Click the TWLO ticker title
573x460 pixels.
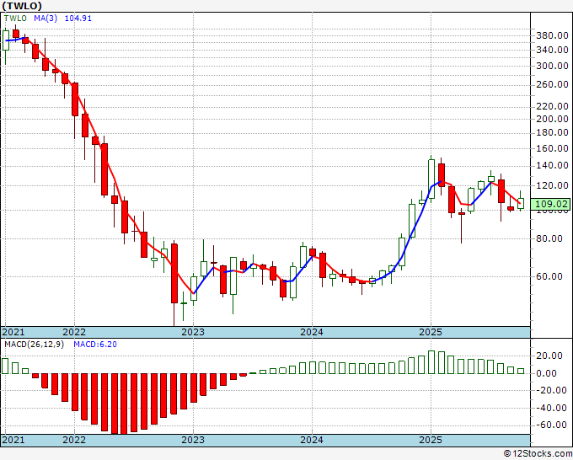click(x=22, y=6)
